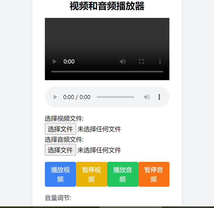Click the video progress bar
The height and width of the screenshot is (208, 214).
coord(107,72)
